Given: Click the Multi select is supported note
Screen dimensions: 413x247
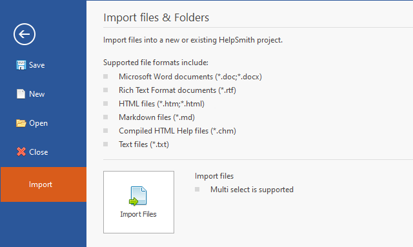Looking at the screenshot, I should tap(252, 190).
